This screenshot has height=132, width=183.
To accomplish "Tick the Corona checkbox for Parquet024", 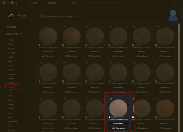I will click(x=156, y=45).
